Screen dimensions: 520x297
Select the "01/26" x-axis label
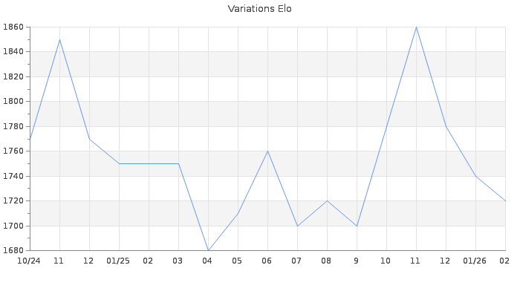coord(475,261)
